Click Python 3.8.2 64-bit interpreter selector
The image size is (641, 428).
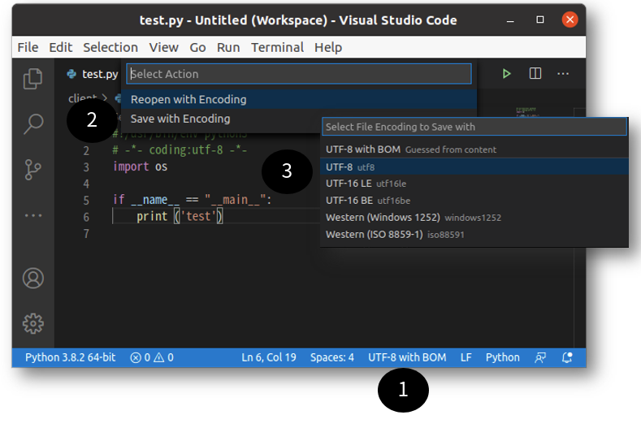pos(71,357)
